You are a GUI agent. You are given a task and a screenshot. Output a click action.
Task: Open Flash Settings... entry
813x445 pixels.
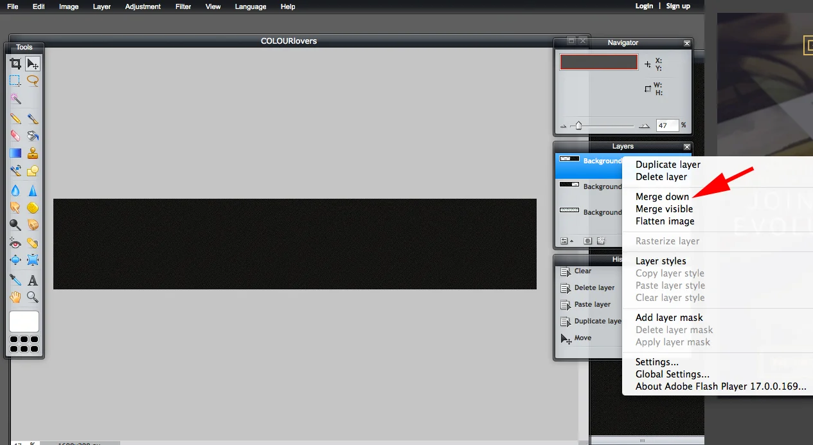(657, 362)
